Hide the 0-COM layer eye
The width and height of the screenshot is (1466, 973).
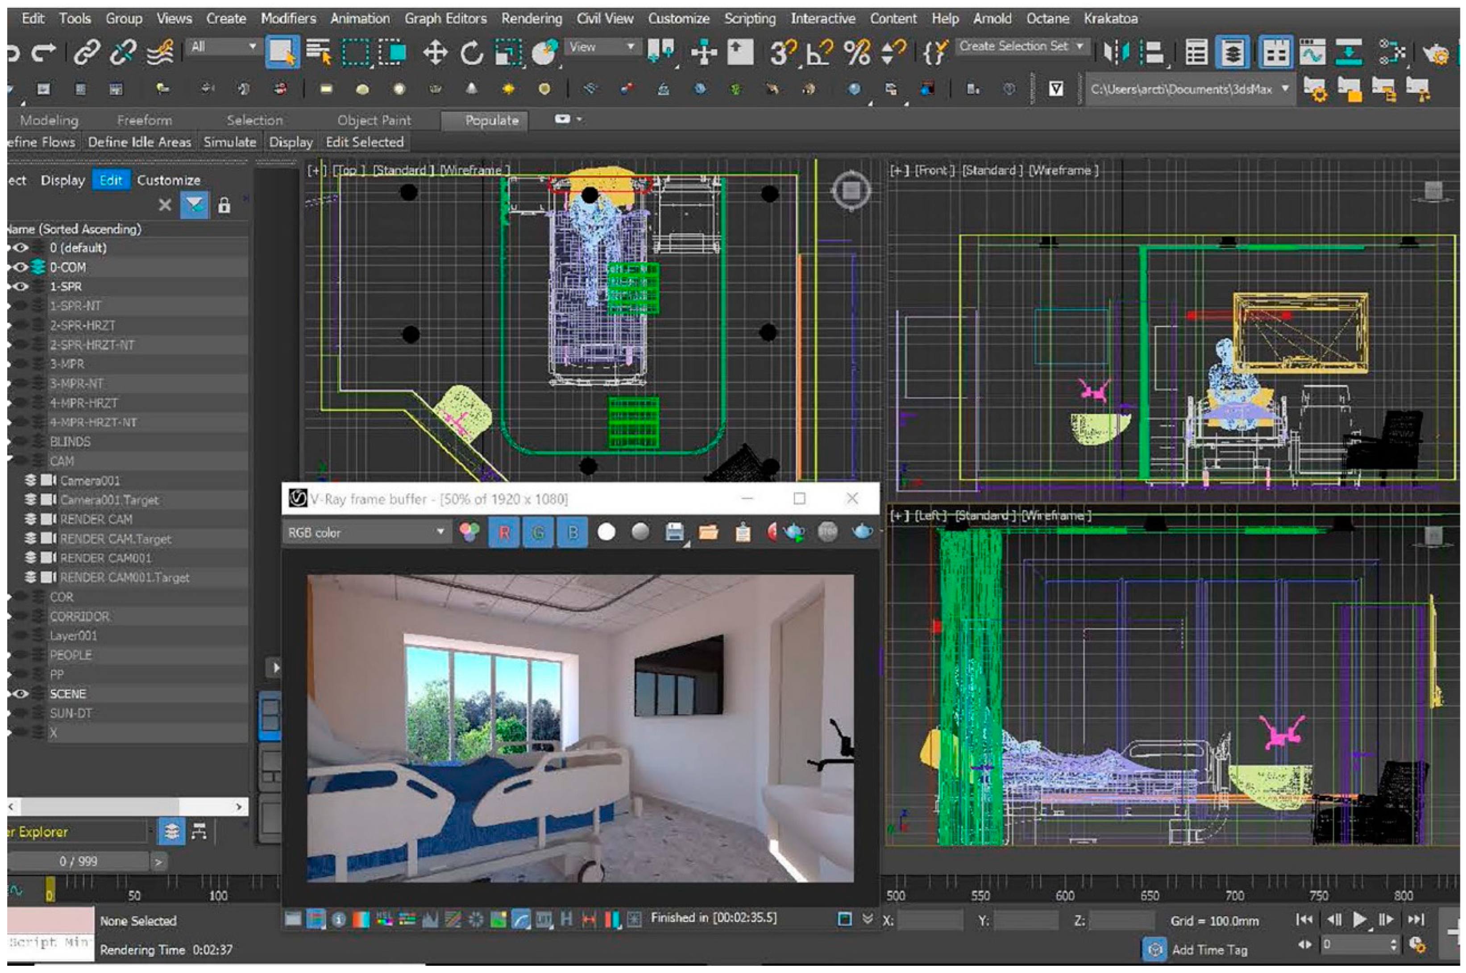pos(21,267)
